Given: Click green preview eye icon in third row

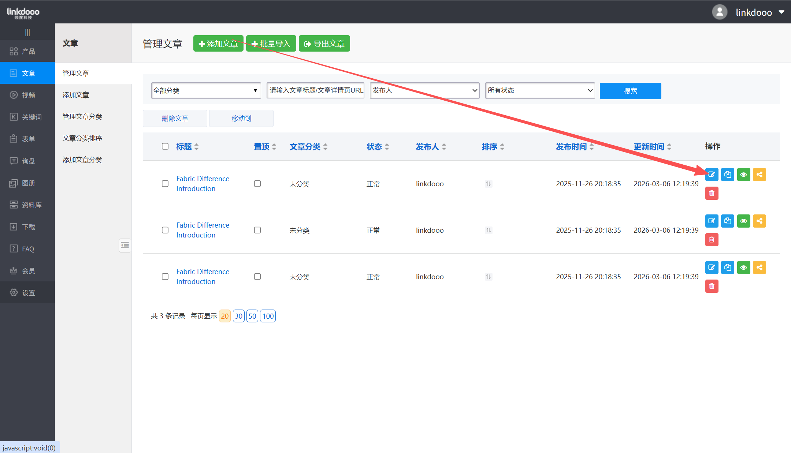Looking at the screenshot, I should pos(743,267).
